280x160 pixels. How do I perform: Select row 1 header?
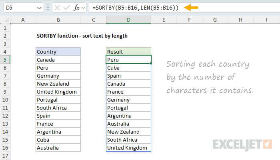coord(5,28)
